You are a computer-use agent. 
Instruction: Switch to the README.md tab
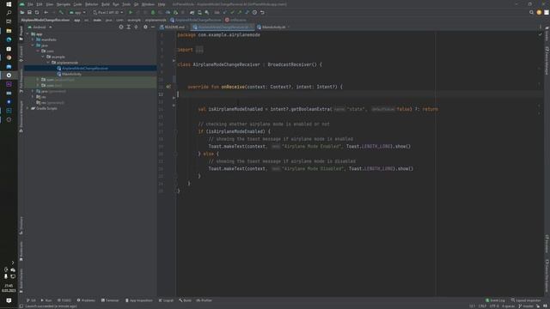pos(172,27)
